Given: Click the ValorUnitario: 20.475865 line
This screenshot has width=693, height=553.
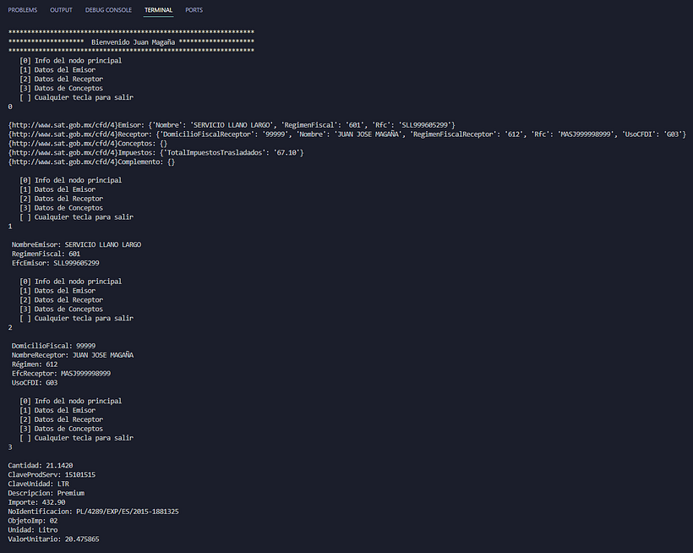Looking at the screenshot, I should pos(53,539).
